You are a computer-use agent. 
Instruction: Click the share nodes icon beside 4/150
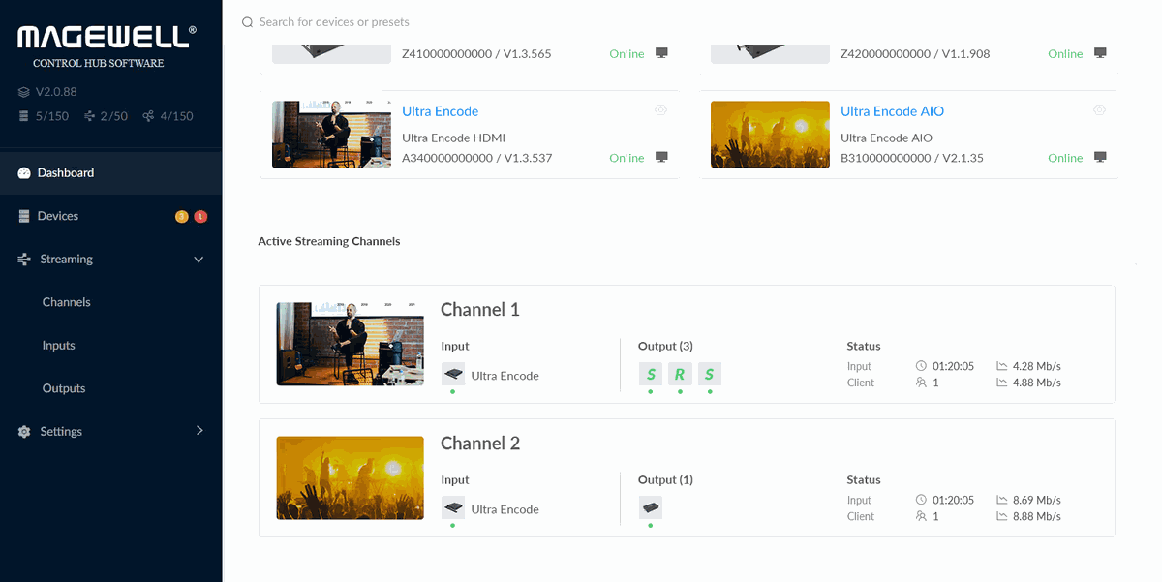coord(148,116)
